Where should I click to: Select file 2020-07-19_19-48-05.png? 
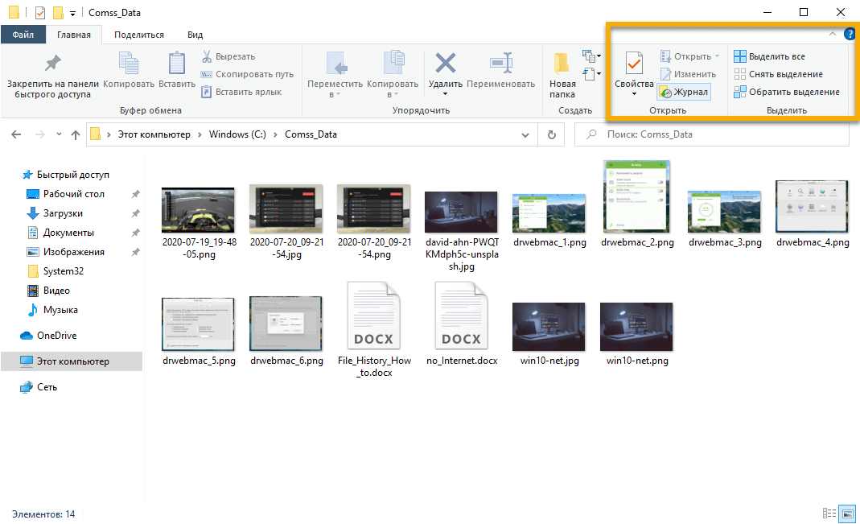(x=199, y=223)
